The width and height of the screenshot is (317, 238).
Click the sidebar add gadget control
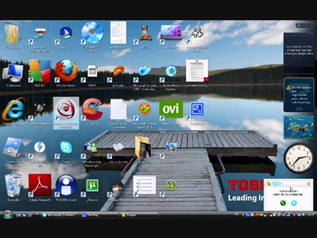pyautogui.click(x=299, y=26)
